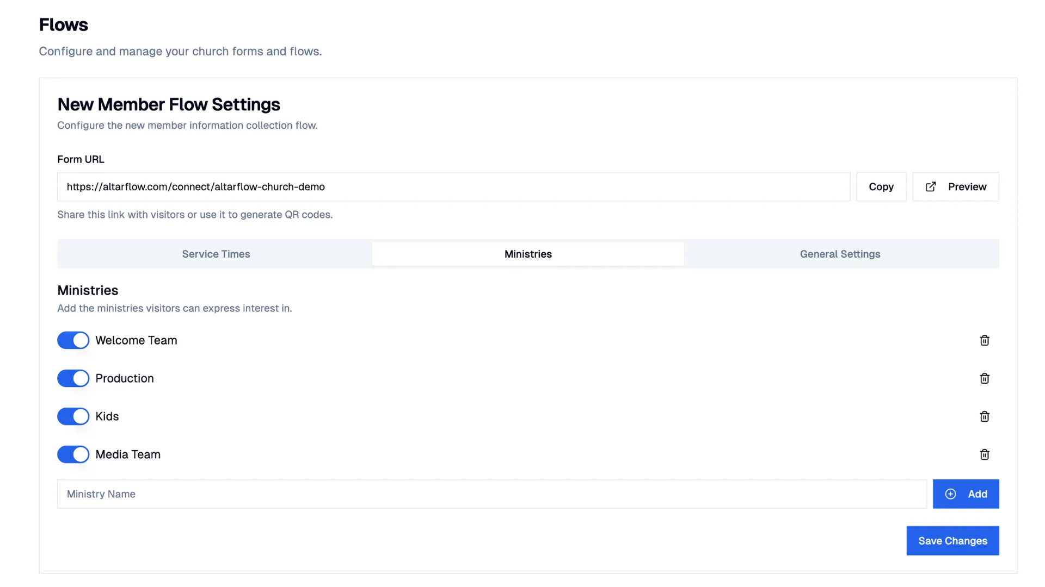The height and width of the screenshot is (587, 1045).
Task: Click the Copy button for the form URL
Action: click(x=881, y=186)
